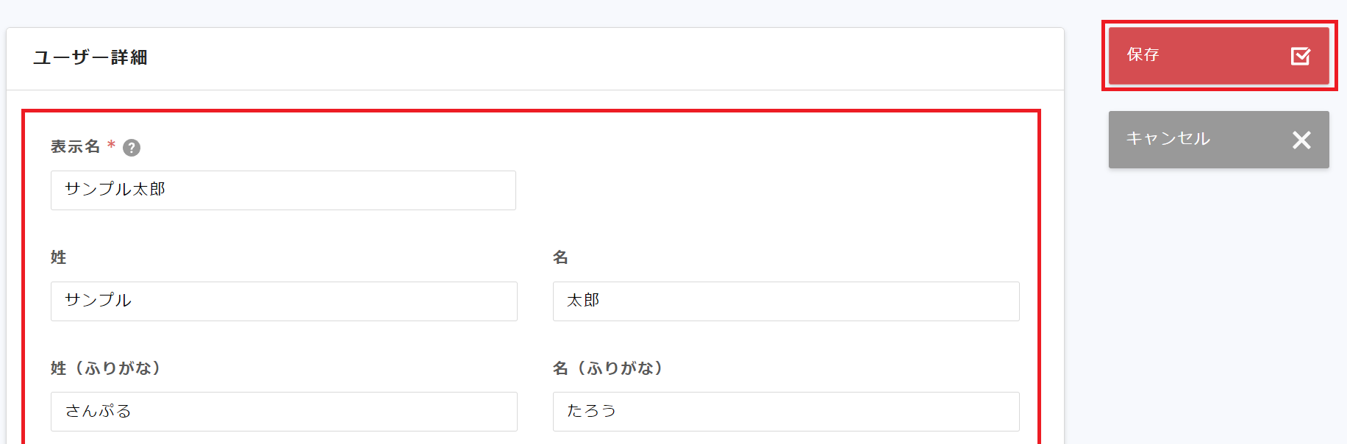This screenshot has height=444, width=1347.
Task: Click the help icon beside 表示名
Action: [x=132, y=148]
